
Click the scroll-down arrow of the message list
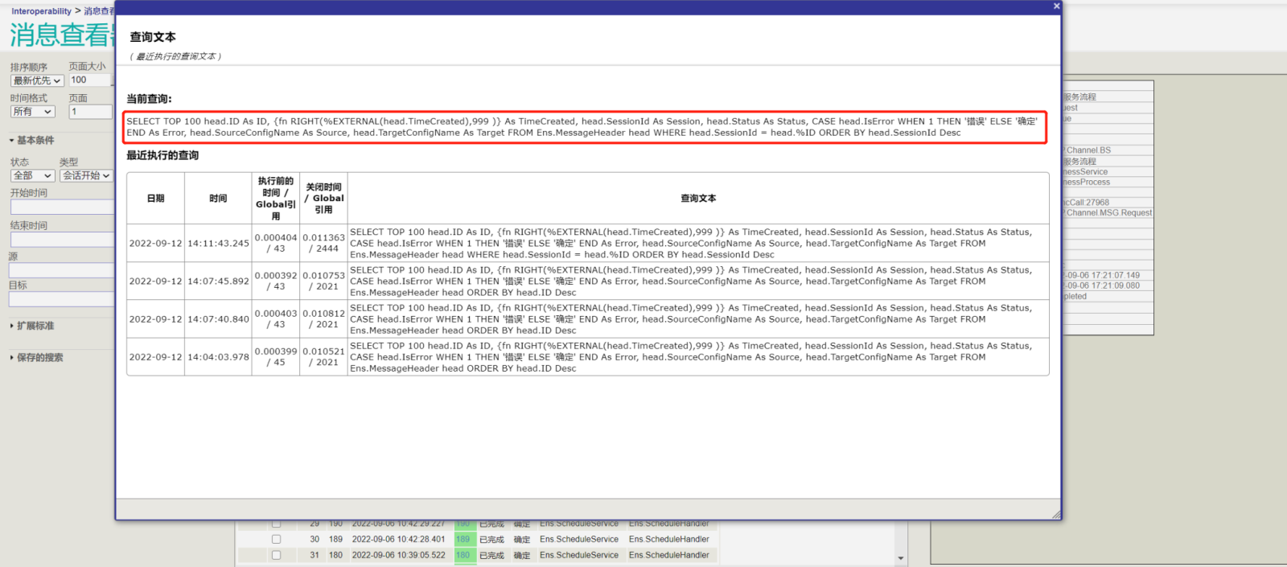click(901, 557)
